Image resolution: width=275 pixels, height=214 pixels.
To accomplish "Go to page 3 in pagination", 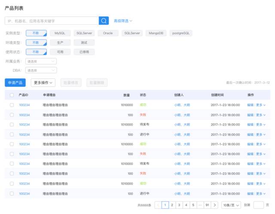I will [x=179, y=205].
